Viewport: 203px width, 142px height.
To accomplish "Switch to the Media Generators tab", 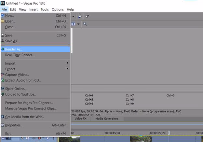I will pos(107,119).
